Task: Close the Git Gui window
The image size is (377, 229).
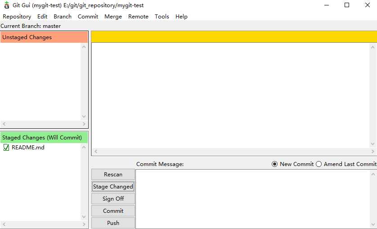Action: pos(368,5)
